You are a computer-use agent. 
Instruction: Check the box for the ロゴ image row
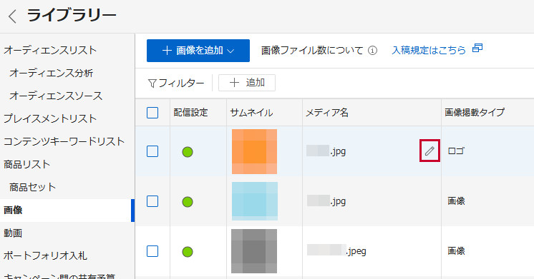152,151
